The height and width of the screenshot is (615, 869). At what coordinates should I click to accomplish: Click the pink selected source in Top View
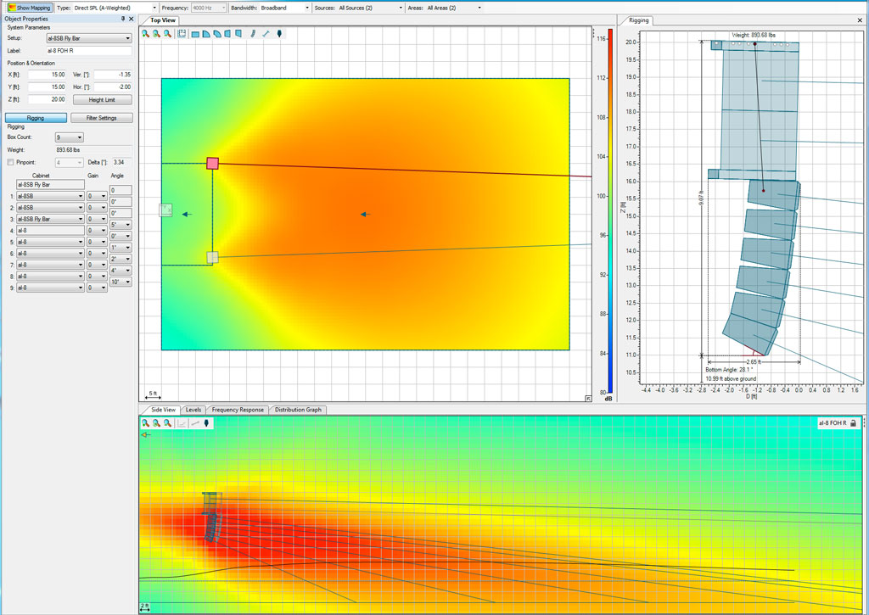click(x=212, y=164)
